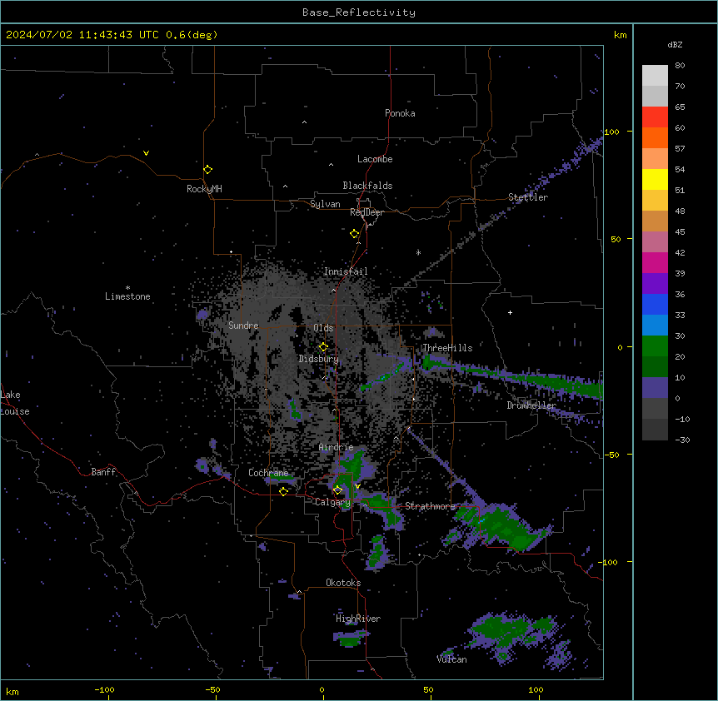Select the yellow 54-51 dBZ legend swatch
The image size is (718, 701).
coord(655,179)
